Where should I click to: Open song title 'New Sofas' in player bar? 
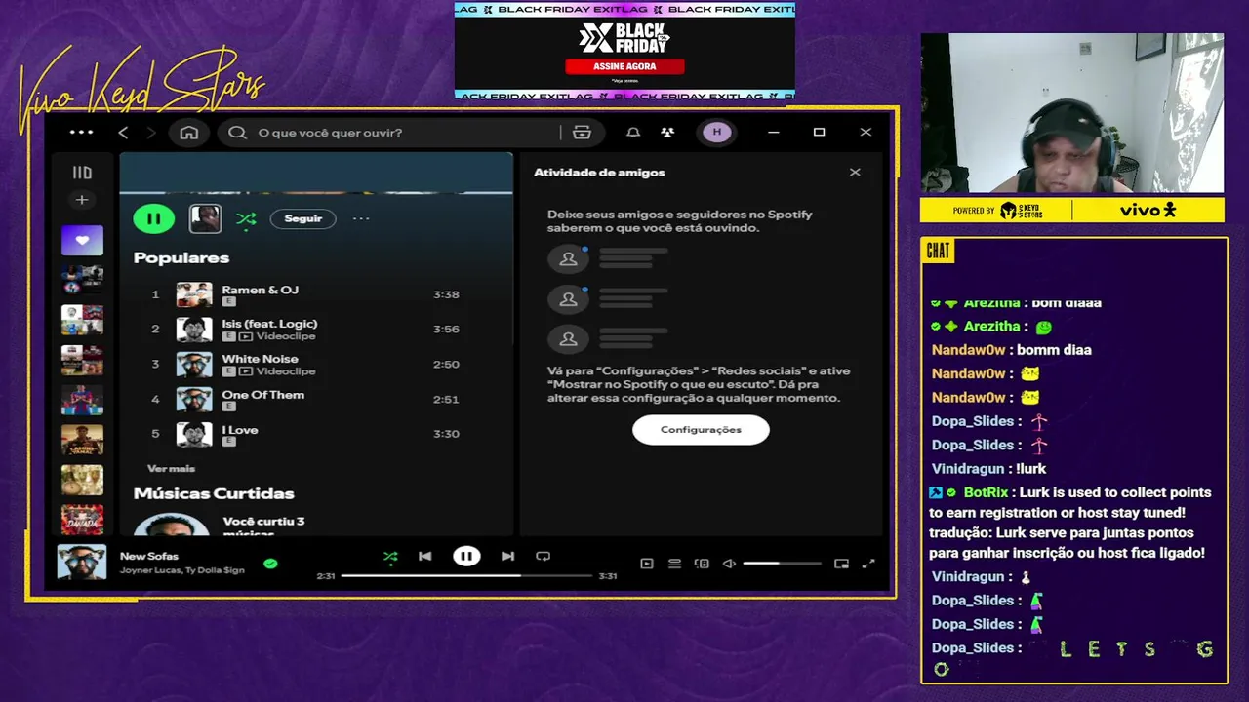point(149,556)
